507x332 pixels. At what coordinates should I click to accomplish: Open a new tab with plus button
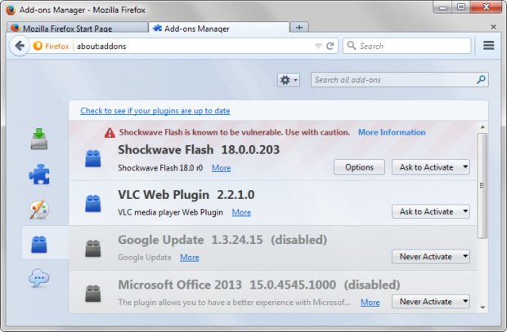[298, 28]
